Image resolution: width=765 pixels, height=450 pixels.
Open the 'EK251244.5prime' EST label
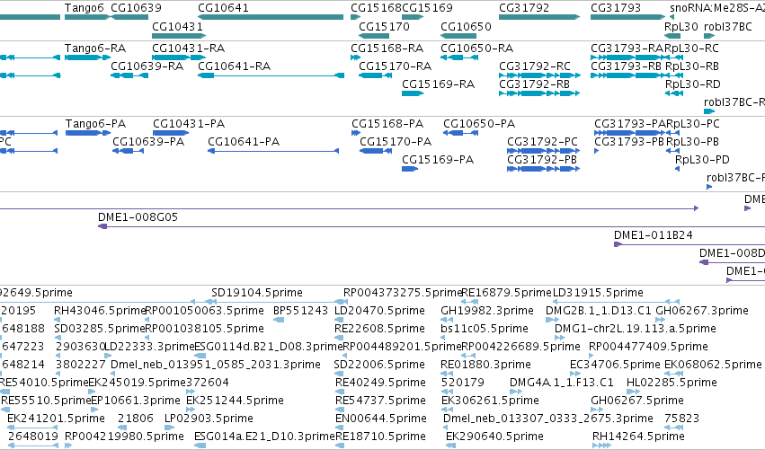[x=236, y=401]
